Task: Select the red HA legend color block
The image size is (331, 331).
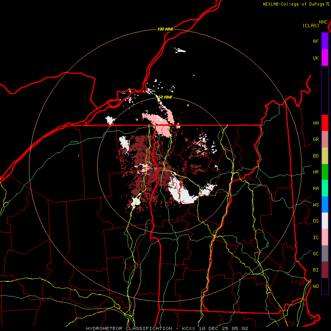Action: pyautogui.click(x=325, y=123)
